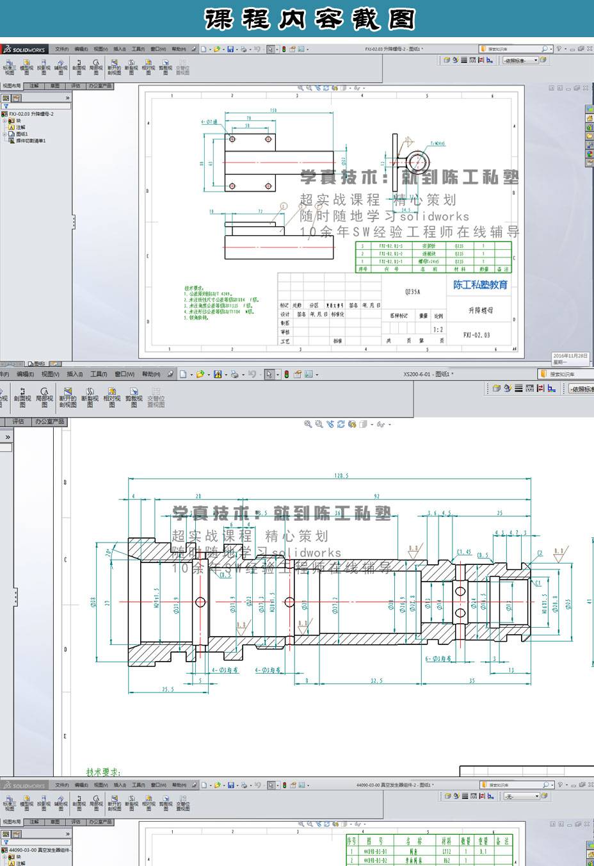Select the 模型视图 (Model View) tool in top window
The height and width of the screenshot is (866, 594).
pos(26,67)
